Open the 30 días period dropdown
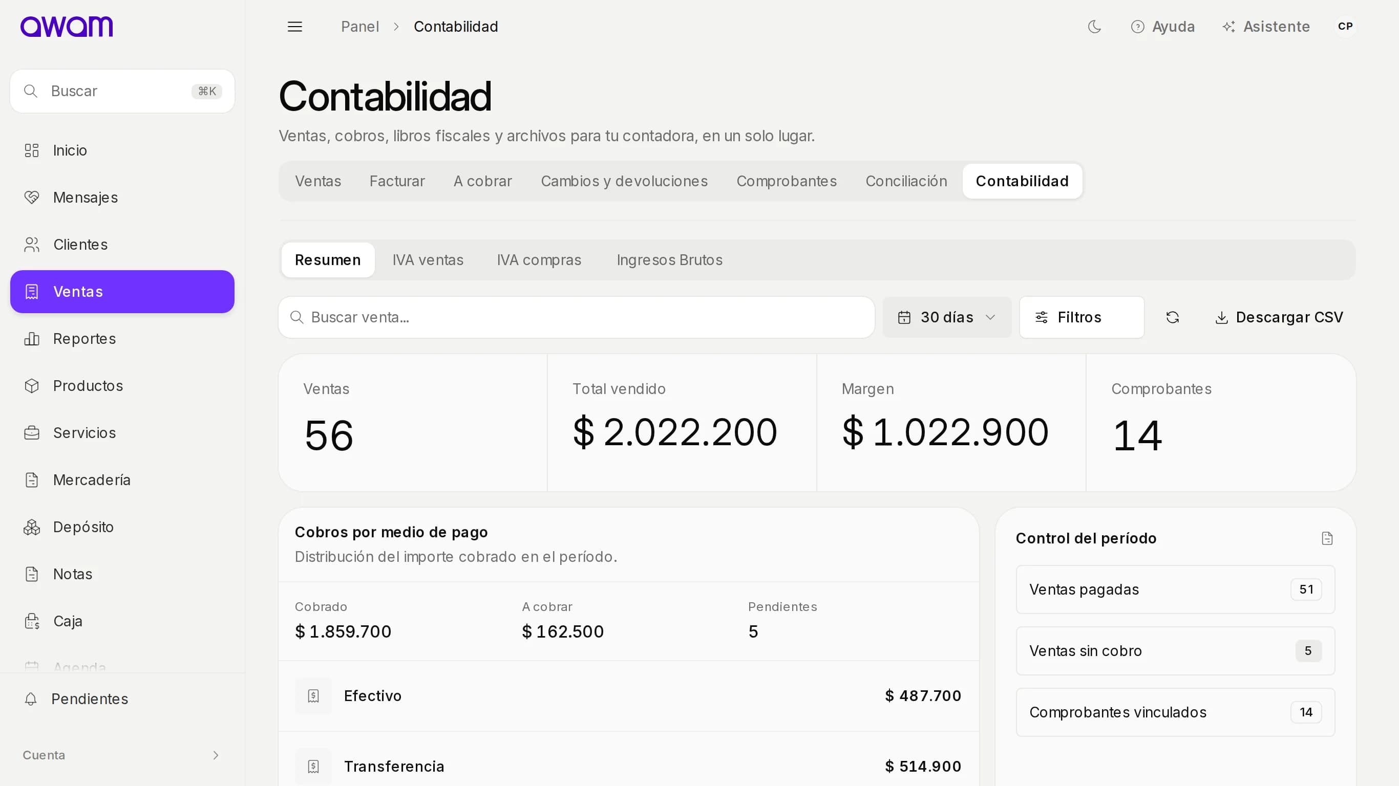 (947, 317)
